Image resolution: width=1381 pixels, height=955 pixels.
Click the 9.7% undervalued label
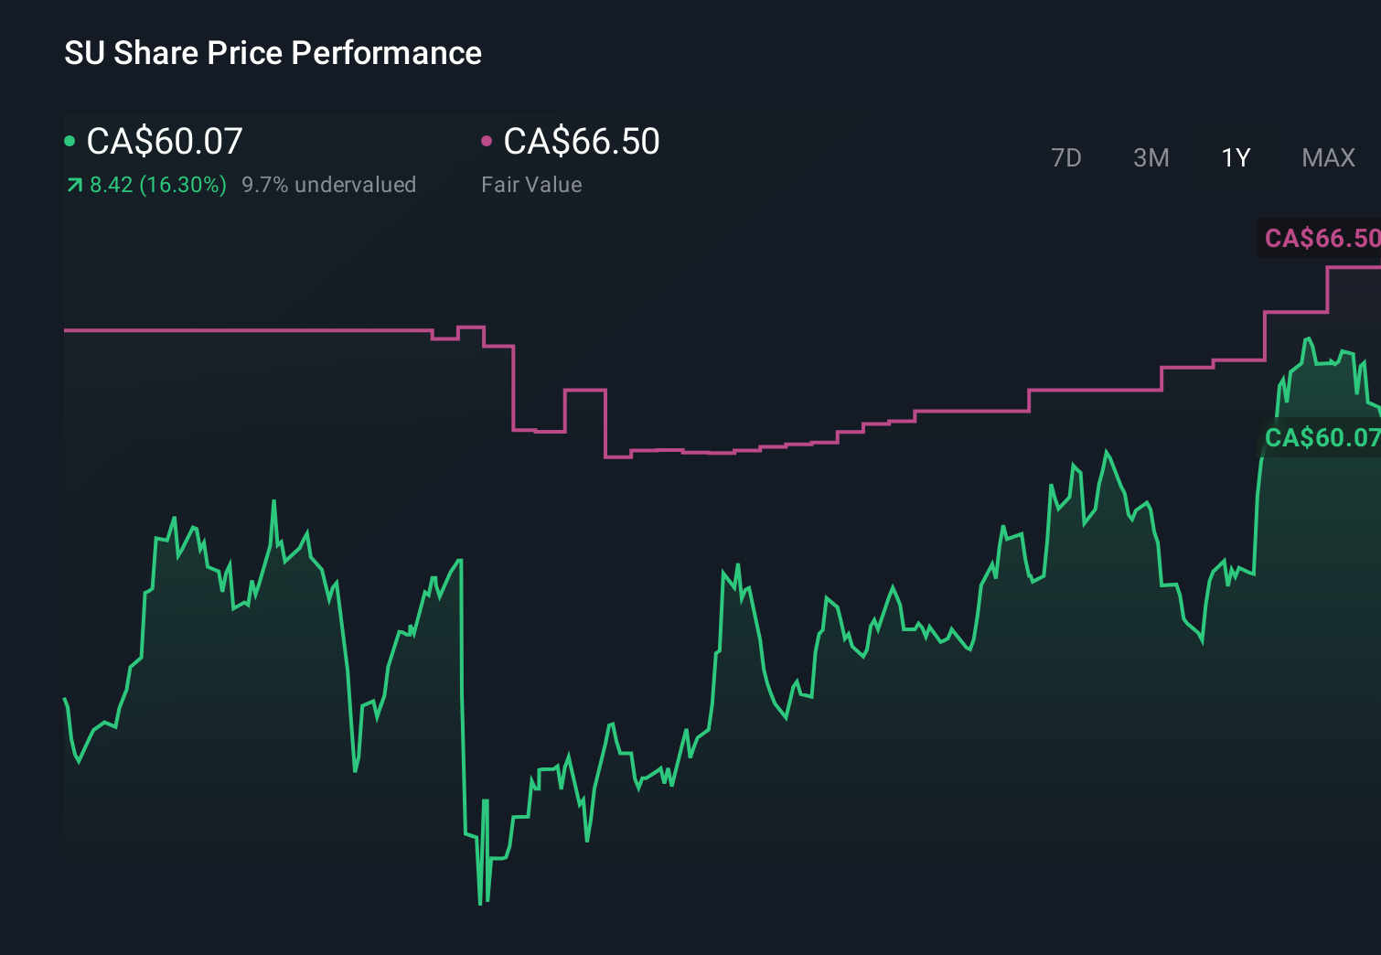[329, 184]
